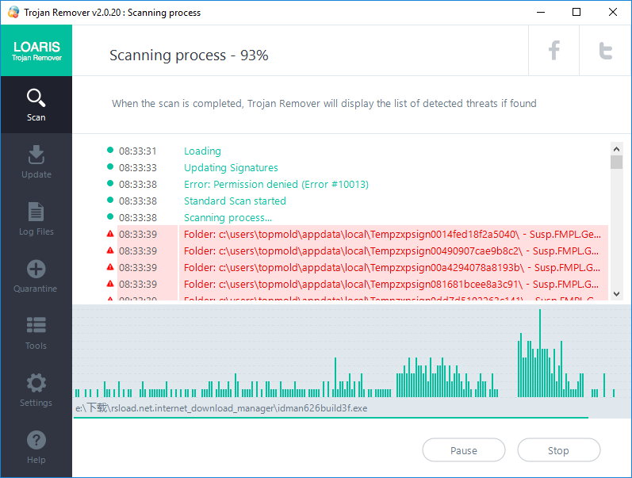The width and height of the screenshot is (632, 478).
Task: Click warning icon of Tempzxpsign00490907cae9b8c2 row
Action: tap(110, 250)
